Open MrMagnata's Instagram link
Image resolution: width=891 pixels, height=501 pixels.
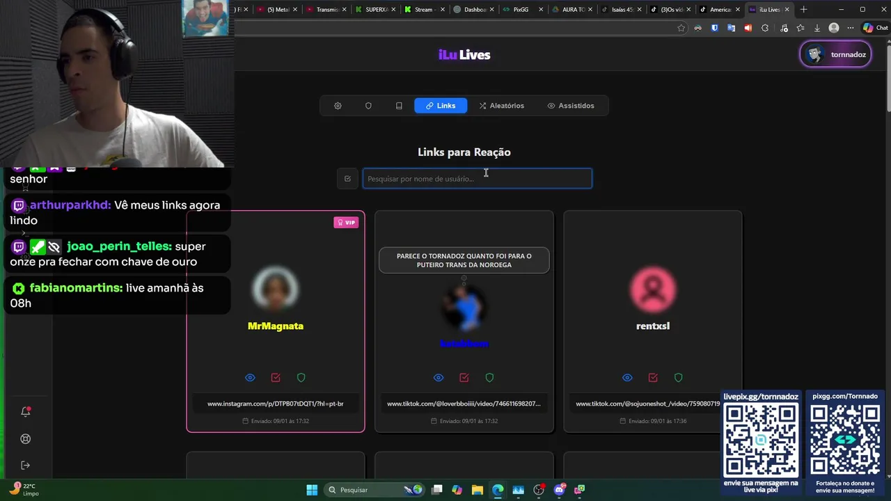pyautogui.click(x=276, y=404)
